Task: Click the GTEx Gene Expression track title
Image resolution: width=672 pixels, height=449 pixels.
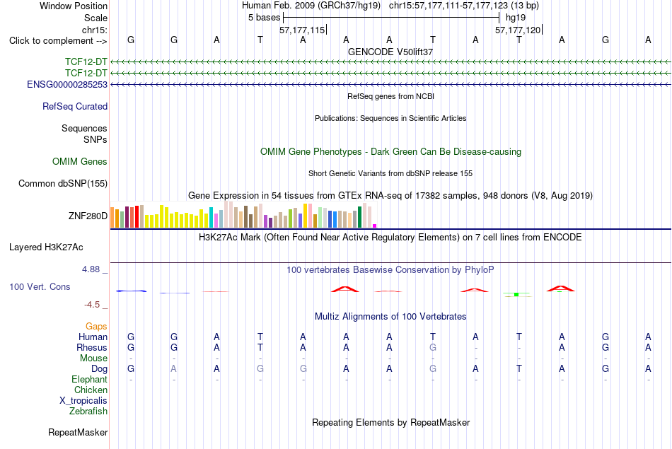Action: click(390, 196)
